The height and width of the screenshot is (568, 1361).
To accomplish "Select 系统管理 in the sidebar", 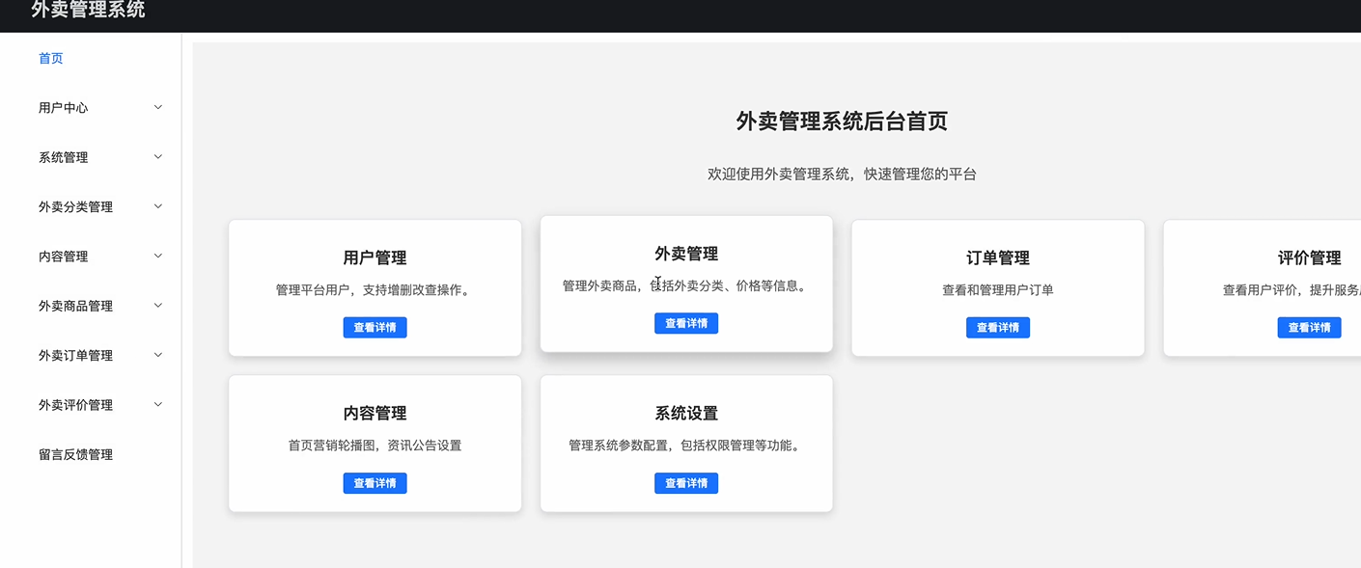I will [x=64, y=157].
